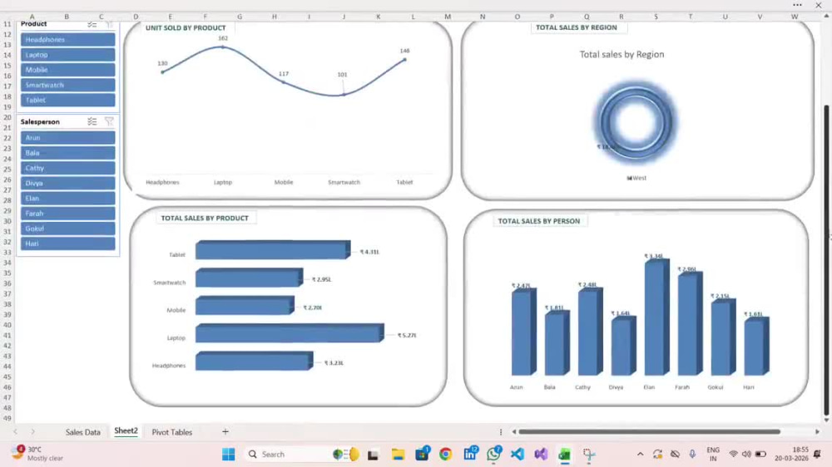Open LinkedIn from the taskbar
Screen dimensions: 832x467
click(470, 454)
